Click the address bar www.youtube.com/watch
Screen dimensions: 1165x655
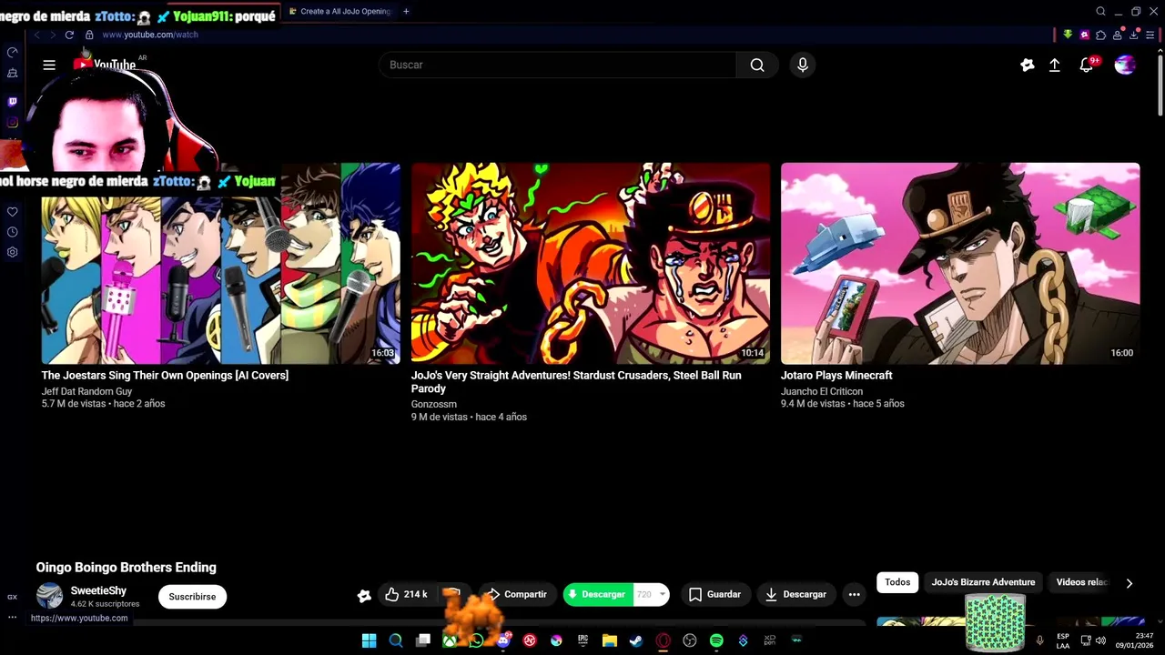click(x=150, y=35)
